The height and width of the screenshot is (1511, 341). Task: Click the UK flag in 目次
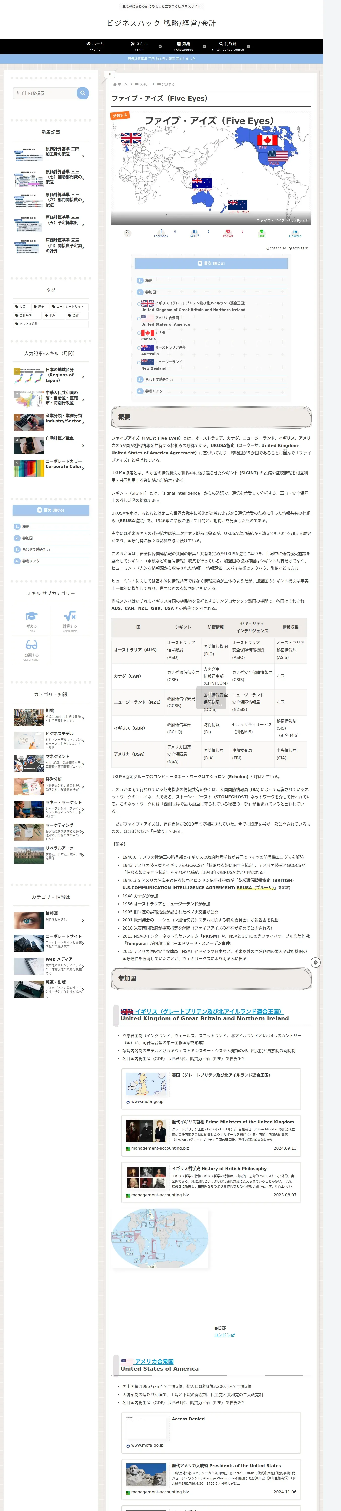coord(148,303)
